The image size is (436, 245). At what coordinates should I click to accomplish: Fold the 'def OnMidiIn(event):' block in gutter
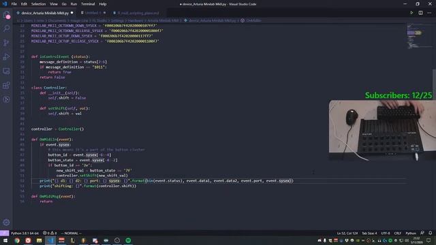[28, 140]
